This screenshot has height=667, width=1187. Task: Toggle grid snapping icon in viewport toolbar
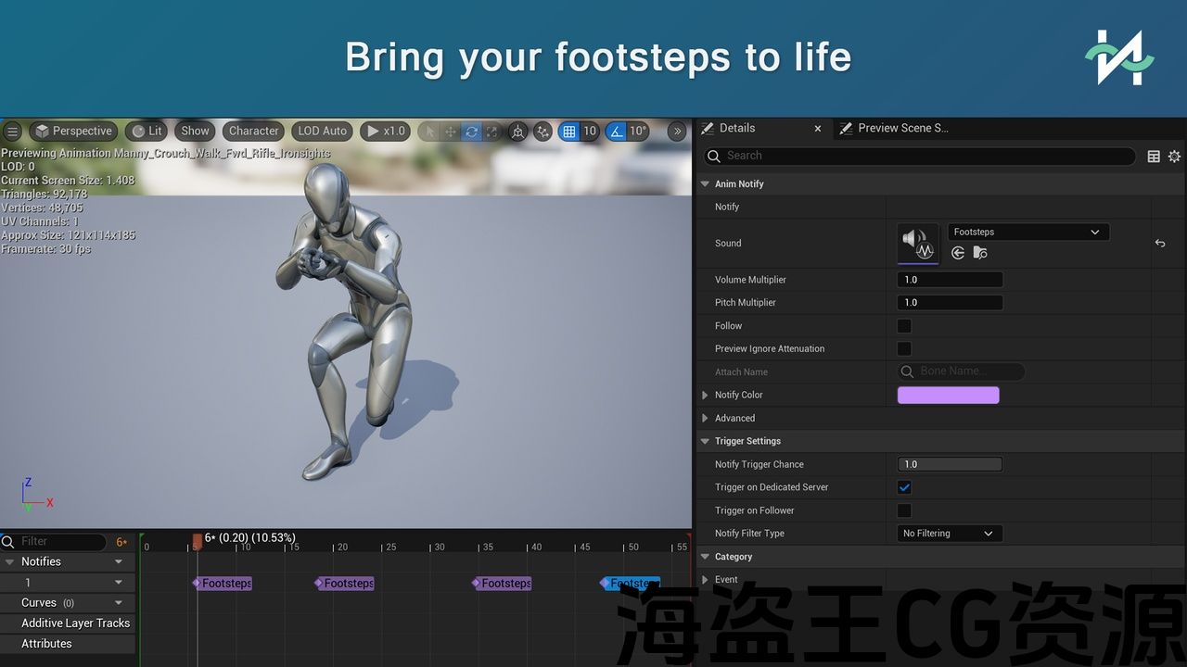(x=569, y=132)
